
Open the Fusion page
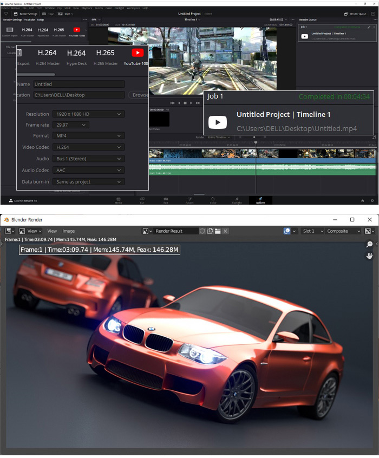(190, 200)
